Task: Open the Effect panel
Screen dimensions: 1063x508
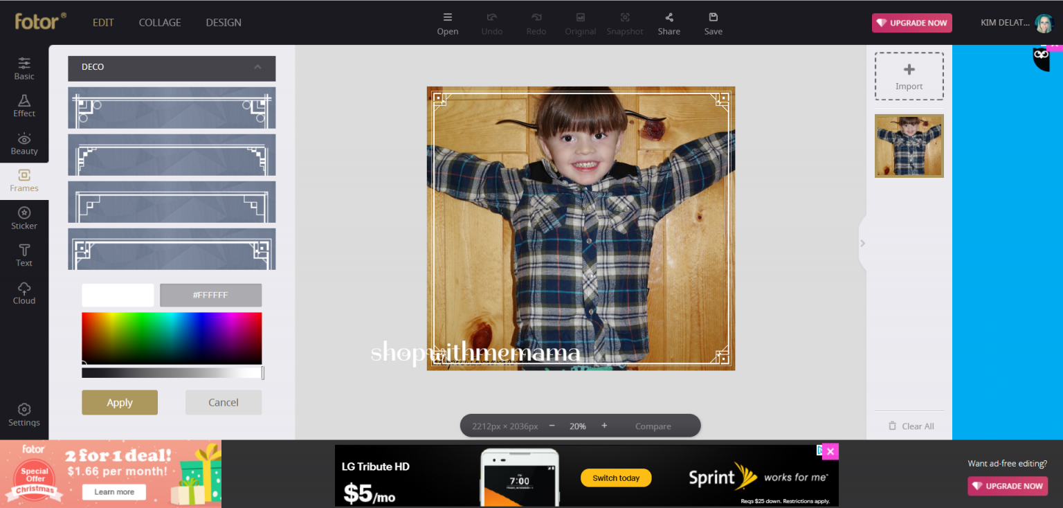Action: coord(24,105)
